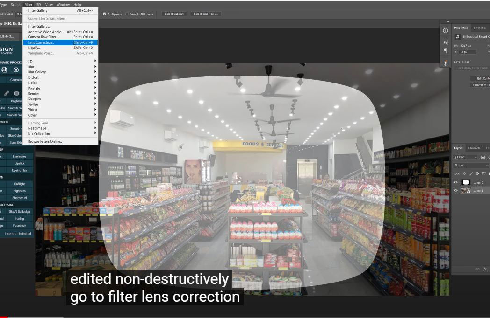
Task: Toggle the Contiguous checkbox
Action: (104, 14)
